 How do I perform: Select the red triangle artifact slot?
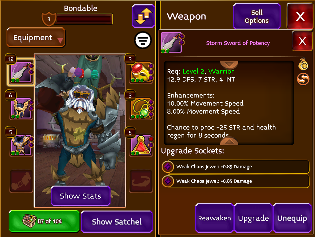(x=141, y=145)
